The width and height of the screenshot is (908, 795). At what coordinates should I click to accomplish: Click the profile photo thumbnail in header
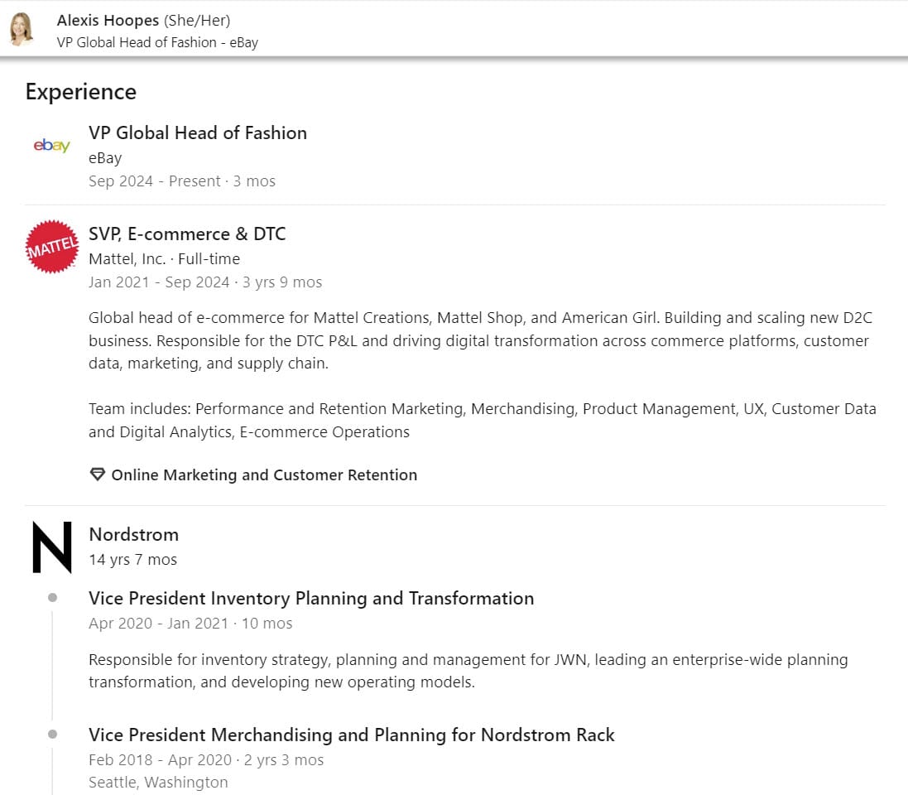pos(22,29)
